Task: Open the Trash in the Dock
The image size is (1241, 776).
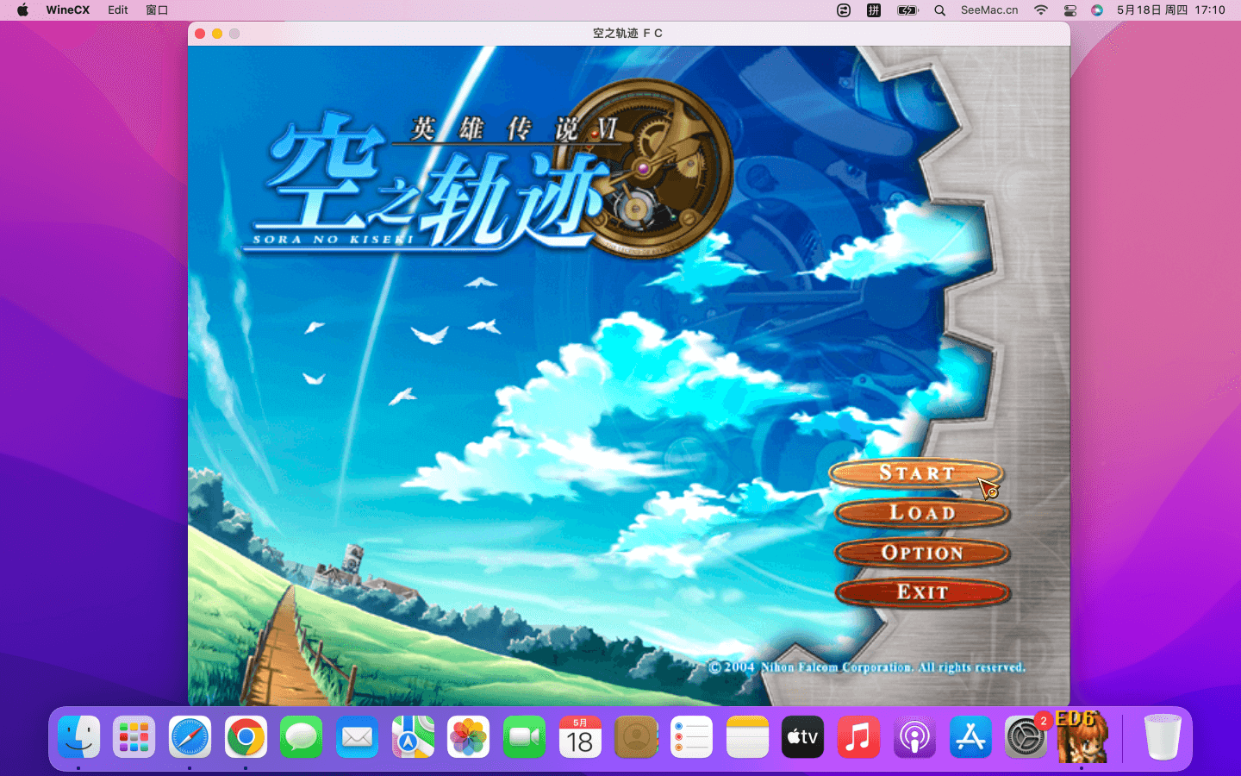Action: [x=1162, y=737]
